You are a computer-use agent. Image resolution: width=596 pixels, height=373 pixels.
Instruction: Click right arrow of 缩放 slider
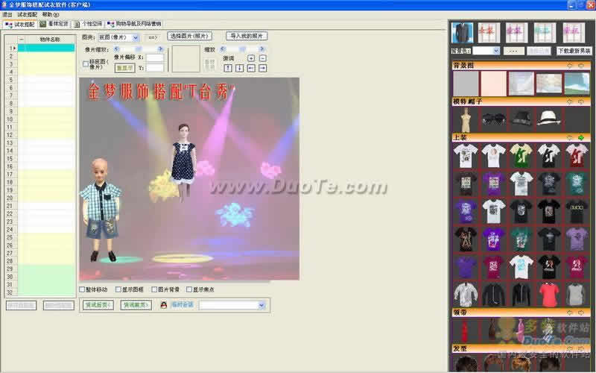click(261, 49)
